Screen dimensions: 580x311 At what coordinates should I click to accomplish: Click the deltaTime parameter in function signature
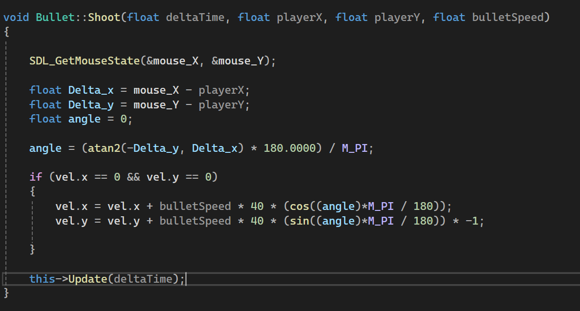[x=195, y=18]
